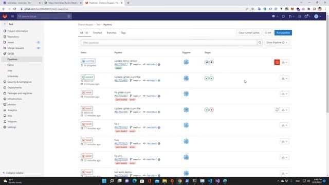Focus the Search GitLab box
The height and width of the screenshot is (185, 329).
(x=44, y=16)
